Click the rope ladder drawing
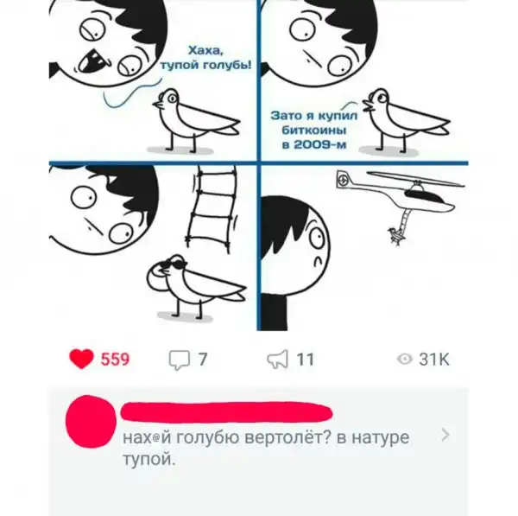Viewport: 518px width, 516px height. [212, 209]
